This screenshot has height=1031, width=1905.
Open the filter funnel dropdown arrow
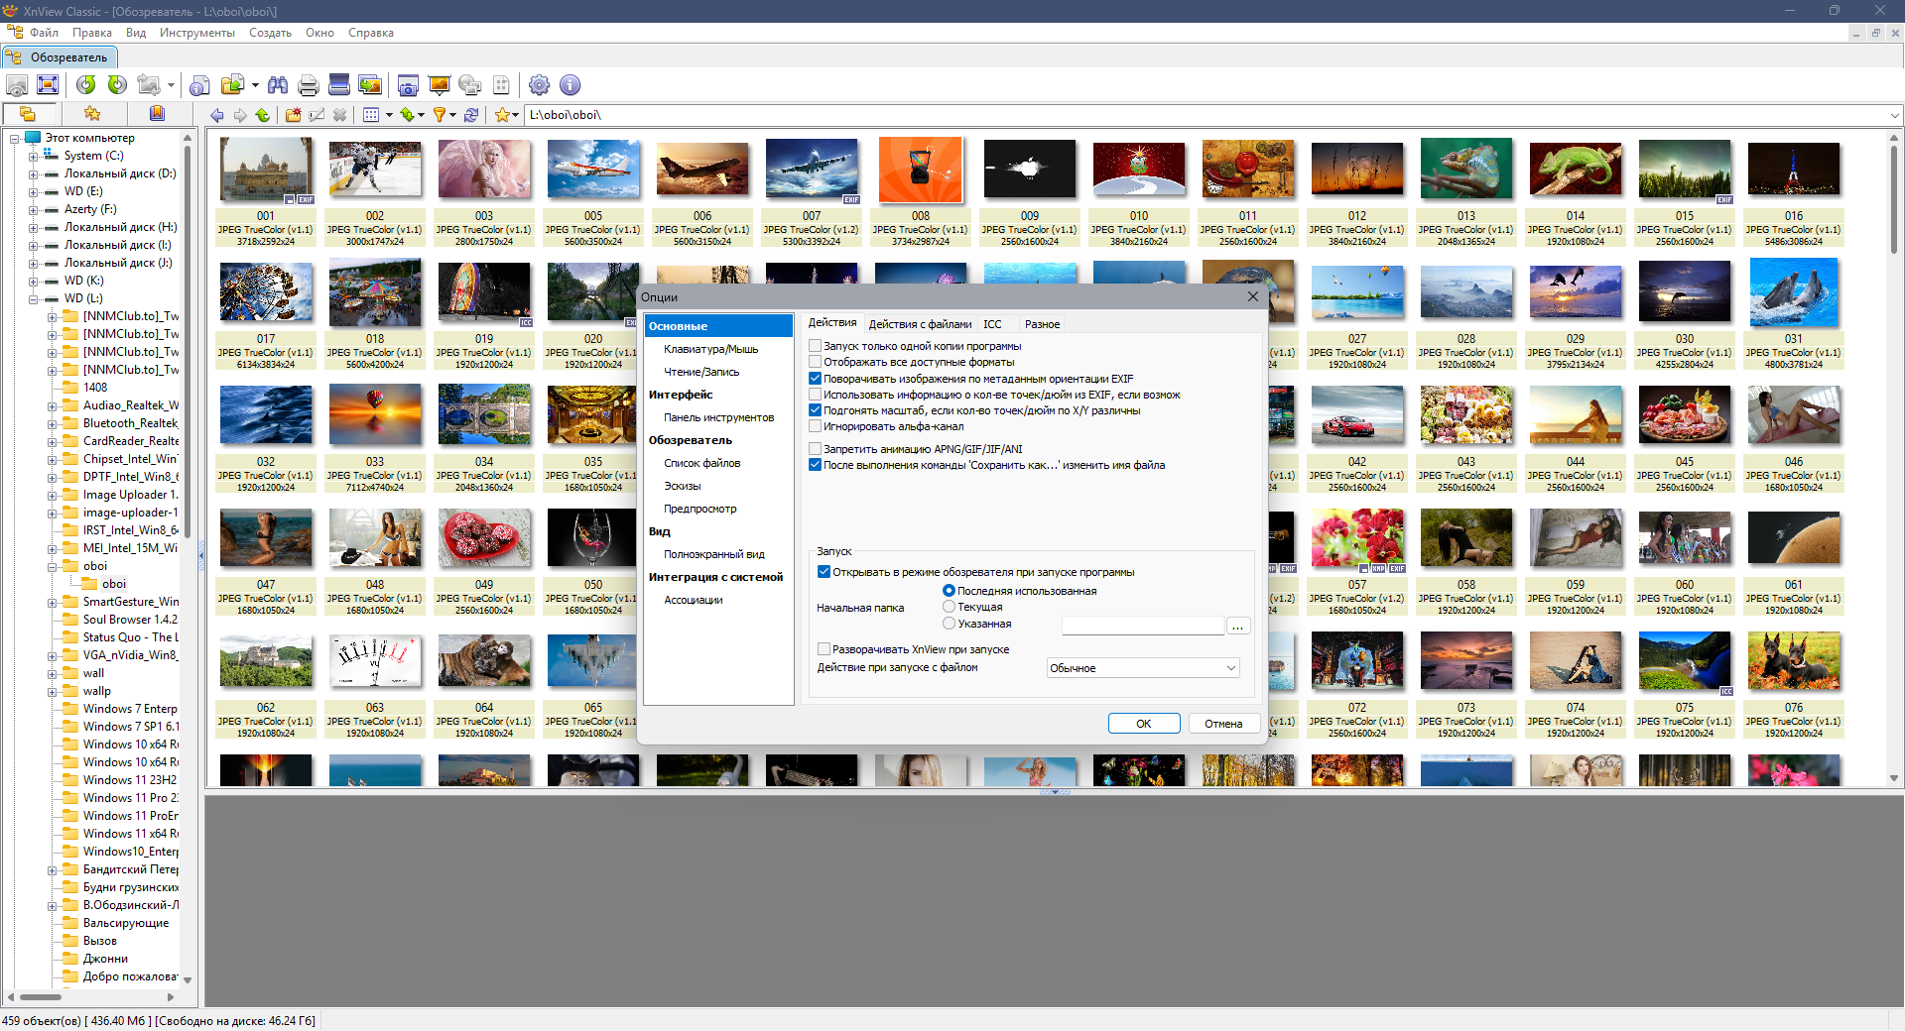pyautogui.click(x=453, y=115)
